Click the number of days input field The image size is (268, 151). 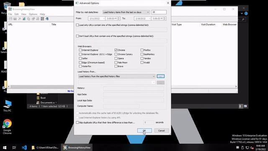click(x=159, y=12)
